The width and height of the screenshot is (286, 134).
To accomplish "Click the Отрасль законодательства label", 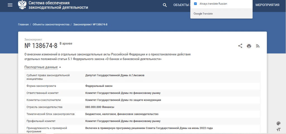I will click(x=44, y=107).
